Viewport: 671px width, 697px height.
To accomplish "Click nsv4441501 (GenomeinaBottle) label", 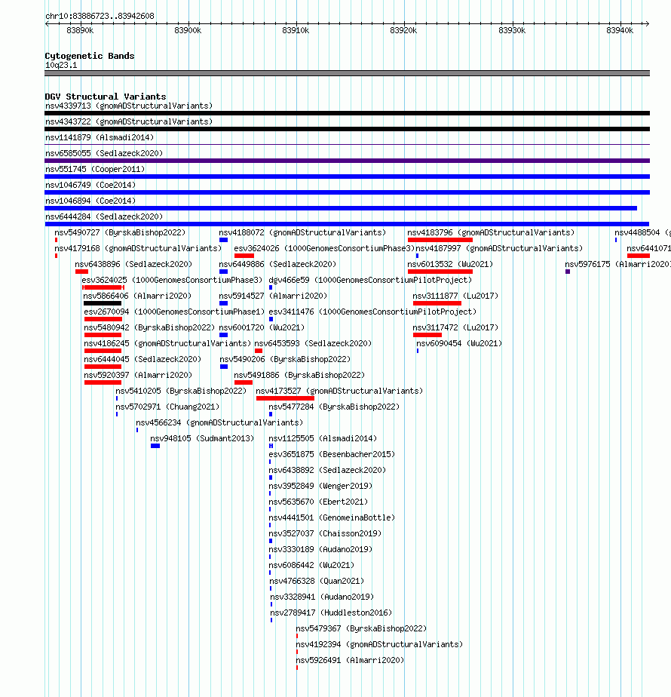I will coord(332,518).
